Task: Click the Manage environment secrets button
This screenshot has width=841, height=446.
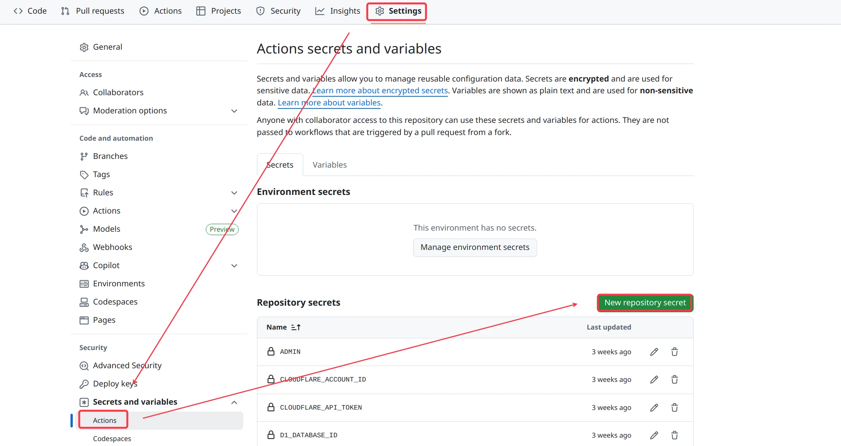Action: 475,247
